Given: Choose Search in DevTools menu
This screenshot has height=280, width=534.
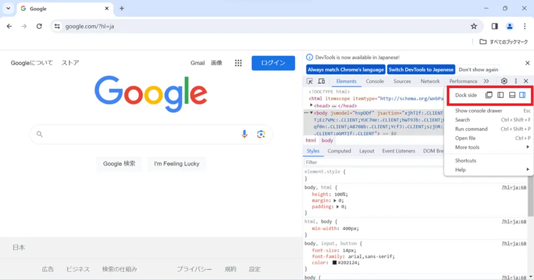Looking at the screenshot, I should coord(489,120).
